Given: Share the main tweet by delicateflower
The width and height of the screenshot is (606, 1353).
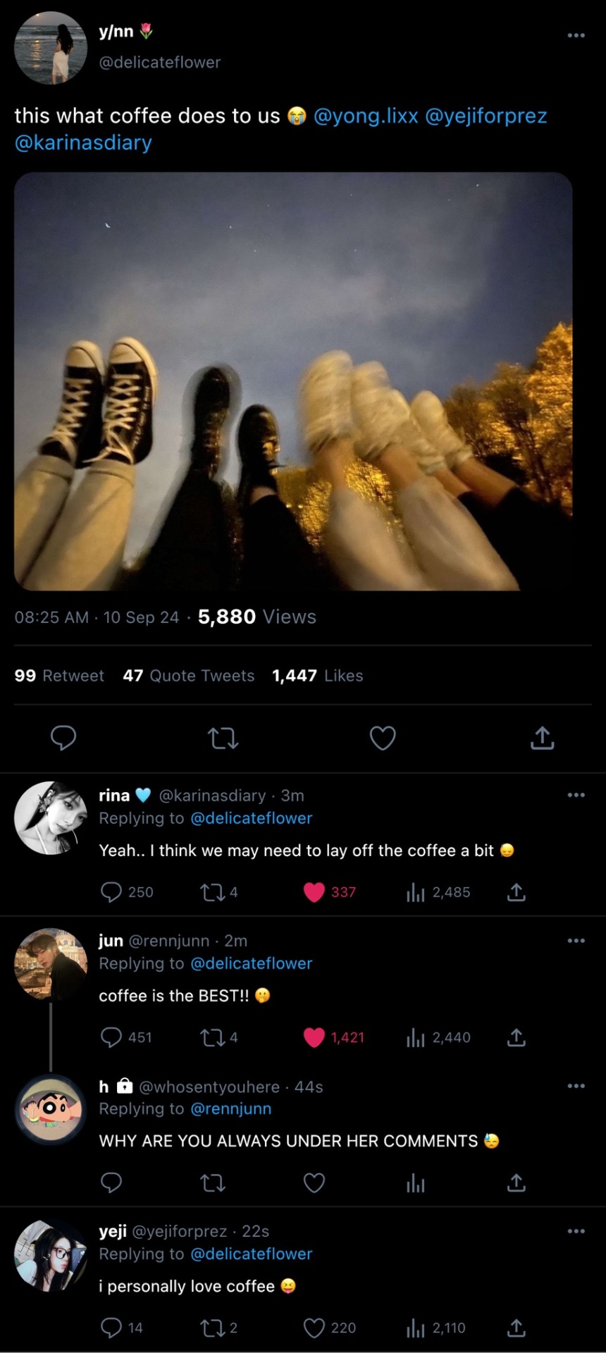Looking at the screenshot, I should pyautogui.click(x=542, y=738).
